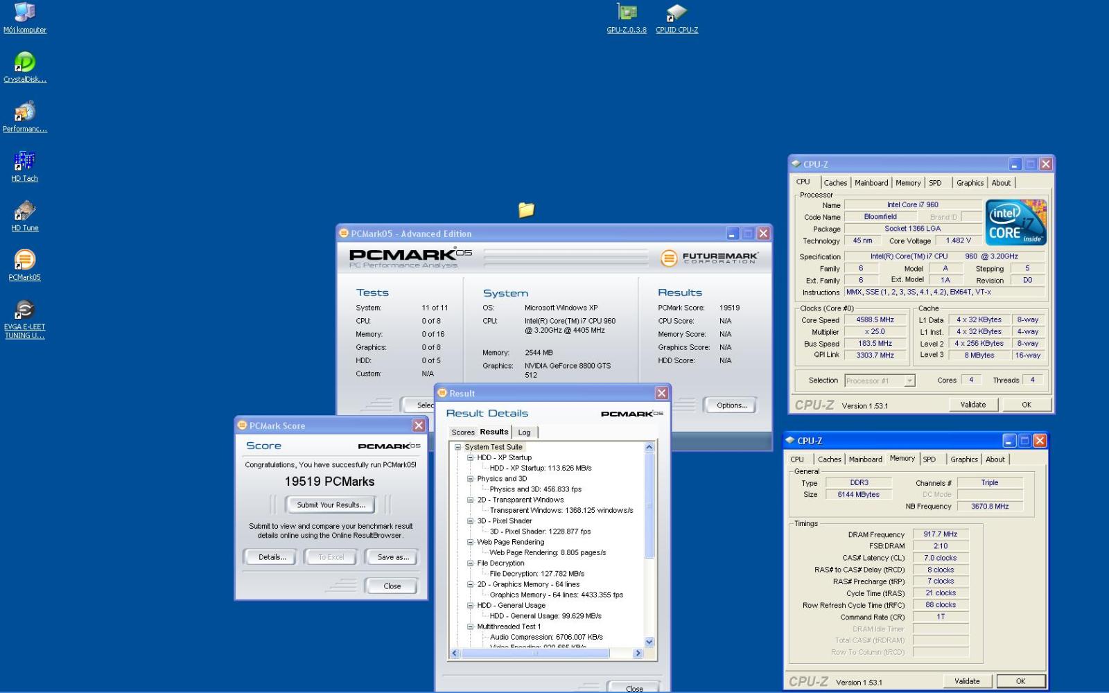Click Validate in lower CPU-Z window
This screenshot has width=1109, height=693.
click(967, 681)
